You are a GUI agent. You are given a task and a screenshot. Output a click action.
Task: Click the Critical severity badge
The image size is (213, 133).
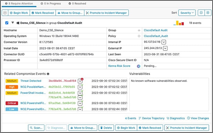tap(12, 103)
